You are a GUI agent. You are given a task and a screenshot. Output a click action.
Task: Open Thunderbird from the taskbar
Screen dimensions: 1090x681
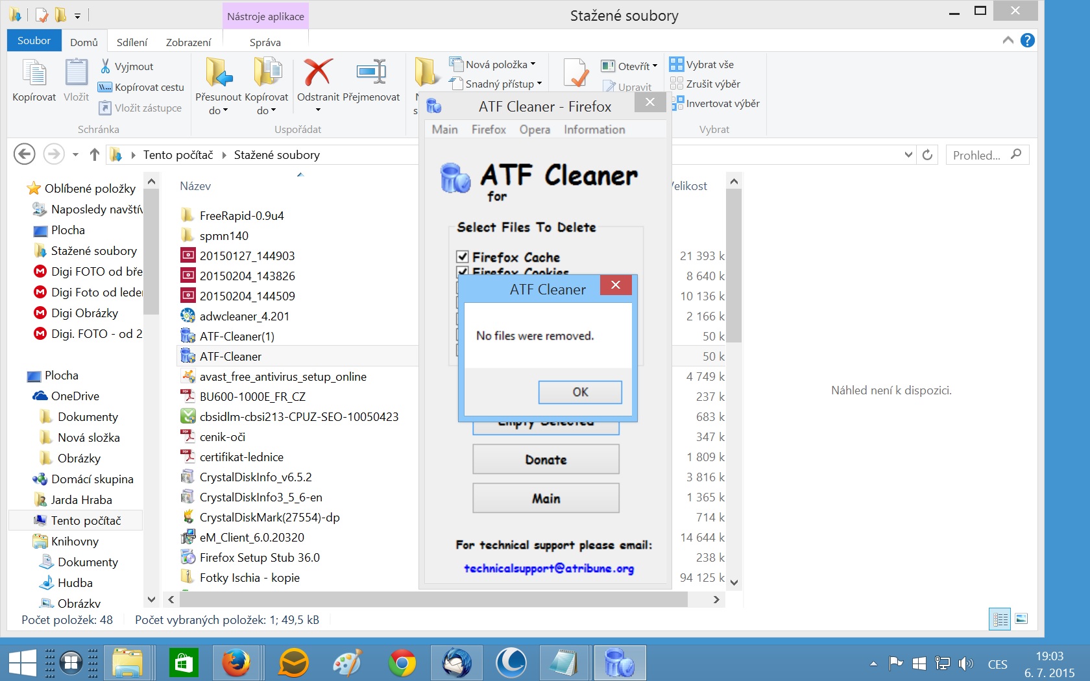[457, 663]
